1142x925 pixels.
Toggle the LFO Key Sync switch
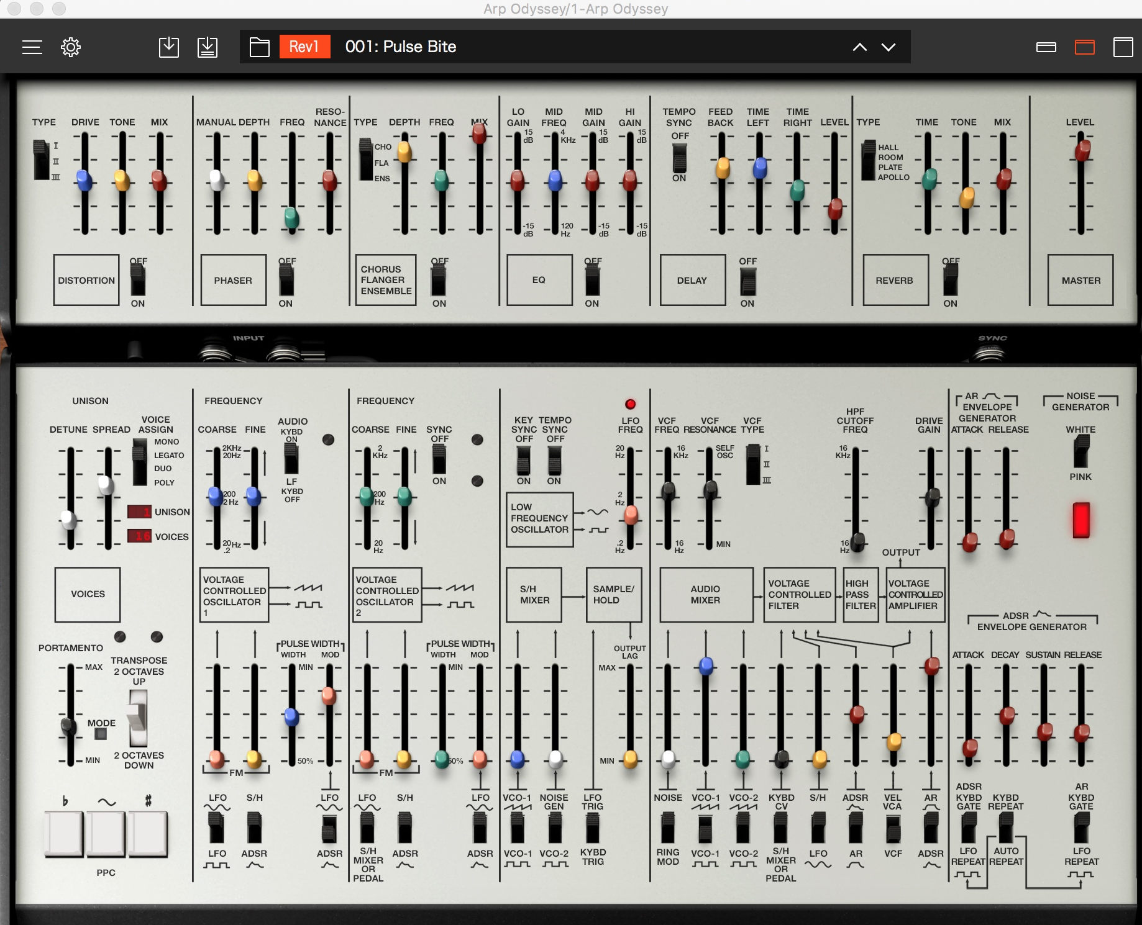point(524,459)
